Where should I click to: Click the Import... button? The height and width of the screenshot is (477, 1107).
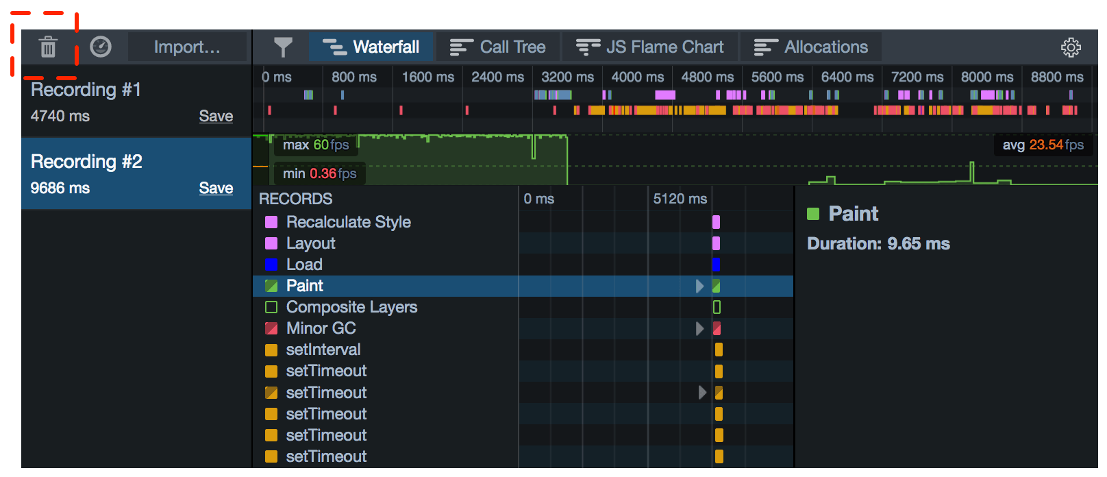click(x=187, y=47)
